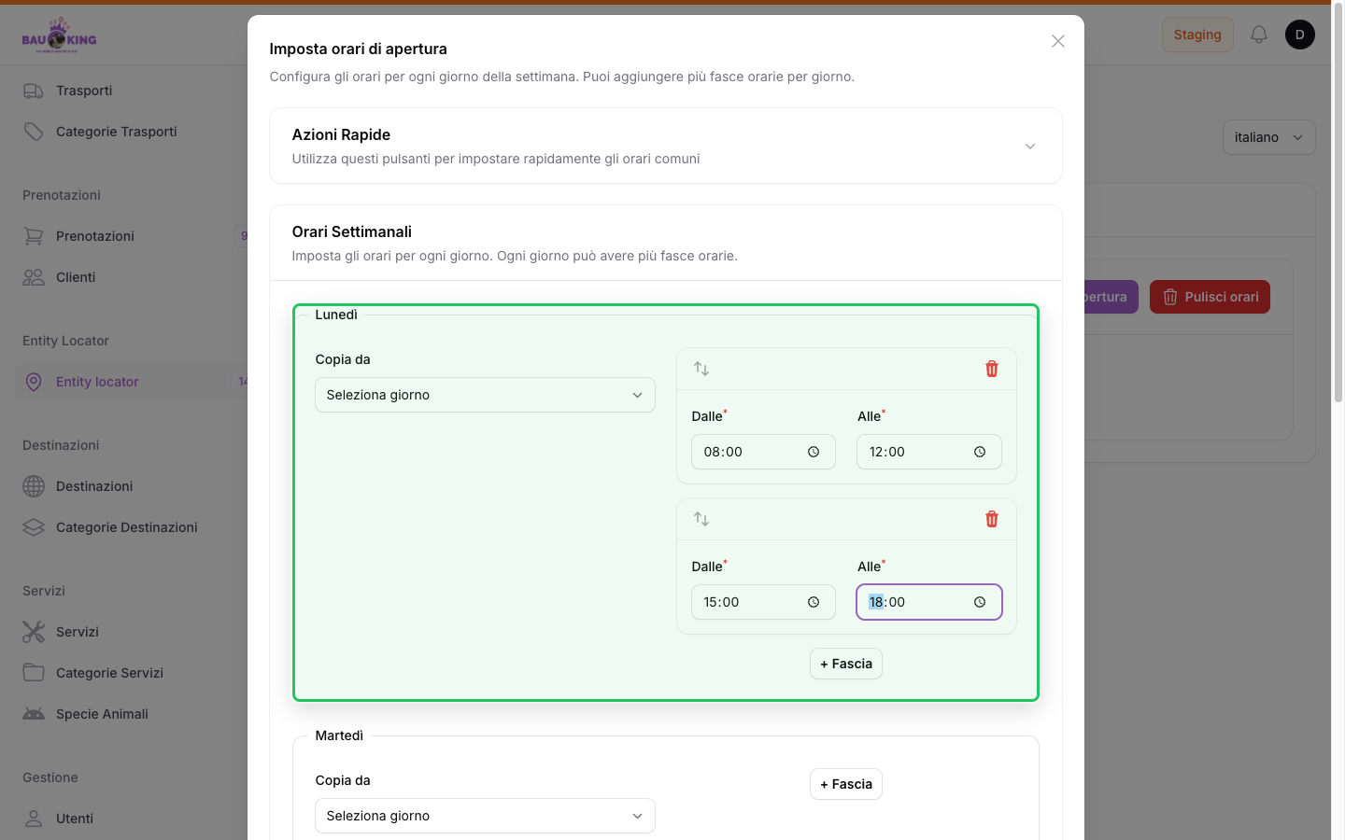
Task: Click the Martedì group label
Action: coord(339,735)
